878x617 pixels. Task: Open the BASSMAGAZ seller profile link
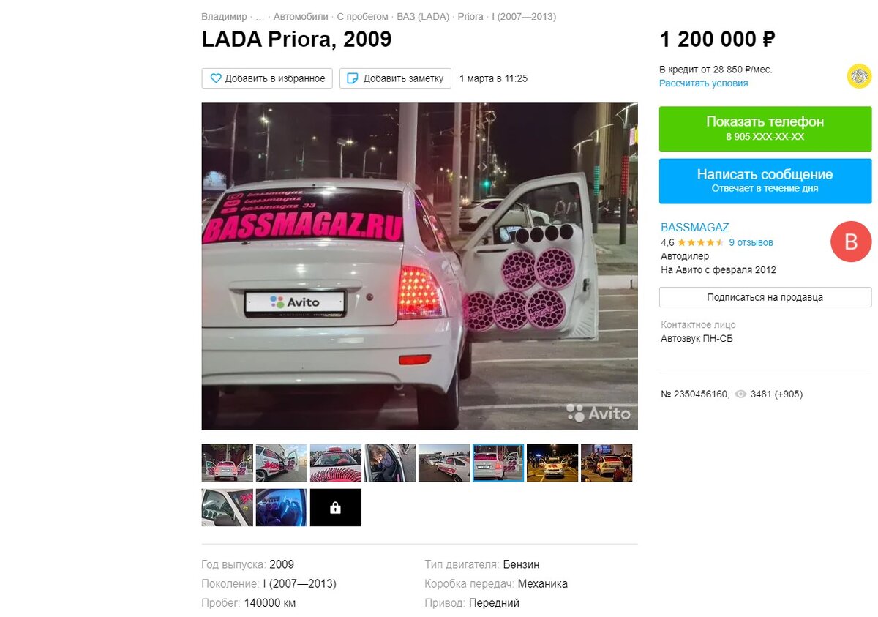click(x=695, y=228)
